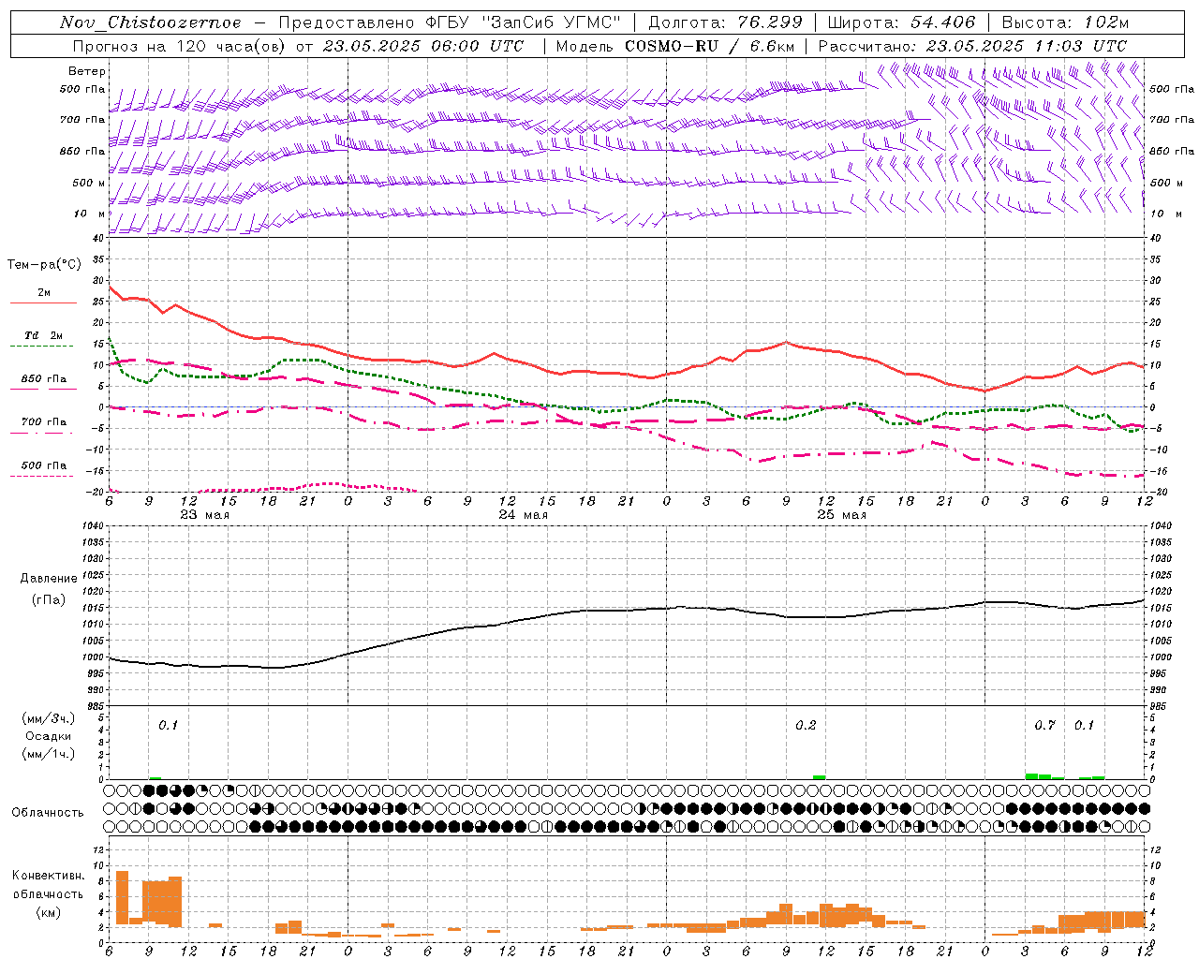1199x959 pixels.
Task: Click the Высота: 102м value
Action: coord(1065,22)
